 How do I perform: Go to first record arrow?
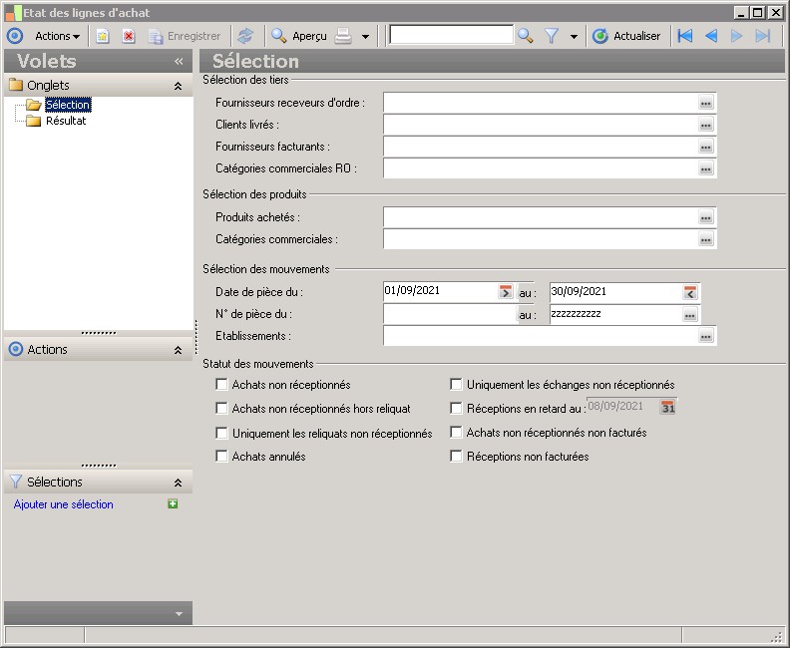click(x=685, y=36)
